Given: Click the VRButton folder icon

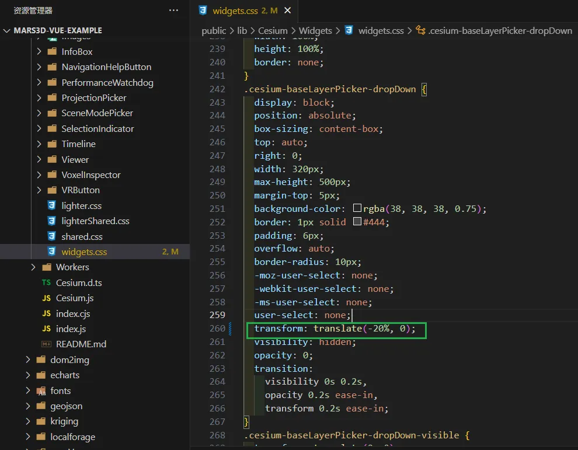Looking at the screenshot, I should (52, 190).
